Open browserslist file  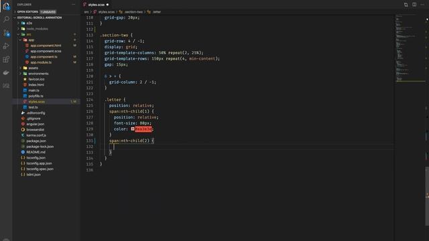point(35,130)
